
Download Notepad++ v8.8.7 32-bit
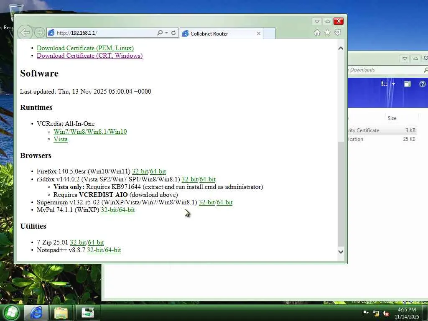pyautogui.click(x=95, y=250)
